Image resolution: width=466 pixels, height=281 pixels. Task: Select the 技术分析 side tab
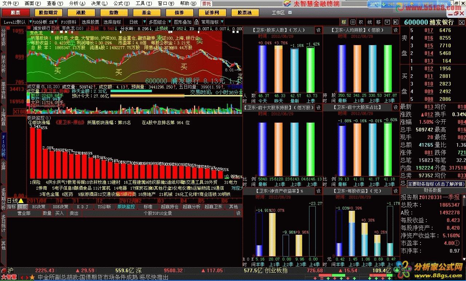(x=3, y=63)
